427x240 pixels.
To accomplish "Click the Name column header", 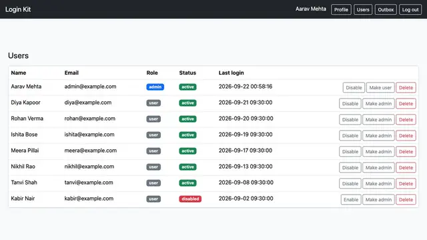I will click(18, 73).
